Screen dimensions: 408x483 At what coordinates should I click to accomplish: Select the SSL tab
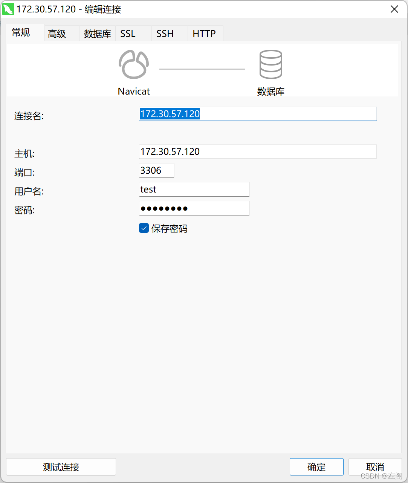click(128, 33)
